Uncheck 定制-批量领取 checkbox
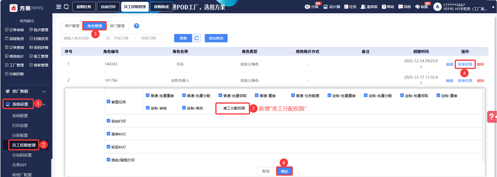Viewport: 497px width, 177px height. tap(402, 96)
